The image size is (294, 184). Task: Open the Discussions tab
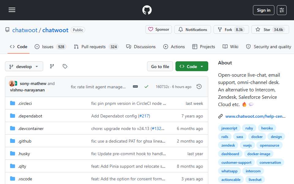pos(141,47)
